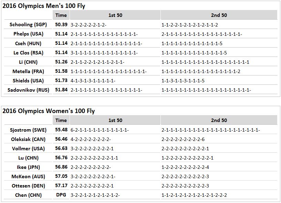281x203 pixels.
Task: Click the Oleksiak (CAN) name cell
Action: pyautogui.click(x=28, y=139)
